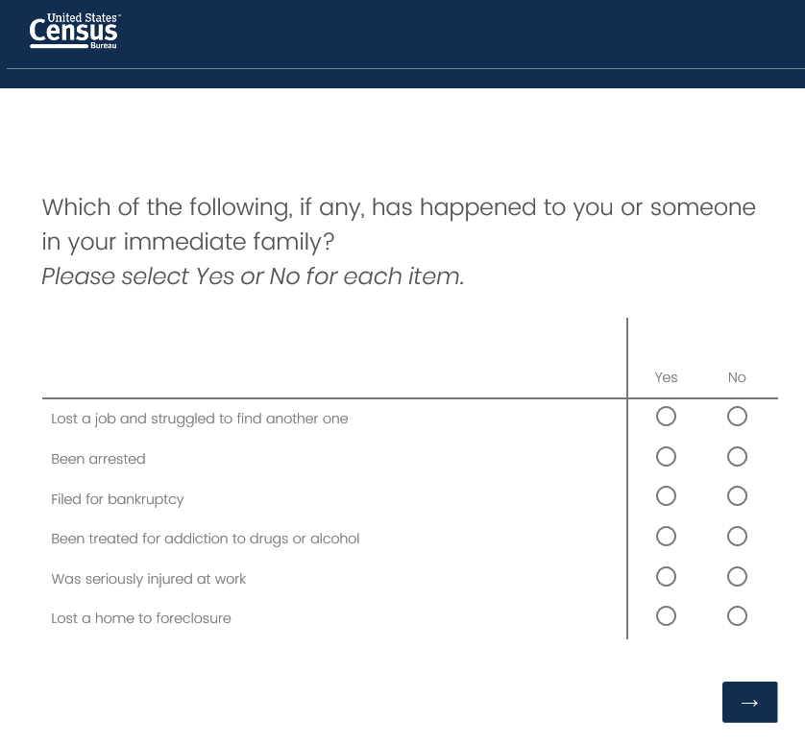Pick No for seriously injured at work
The width and height of the screenshot is (805, 744).
pyautogui.click(x=737, y=577)
